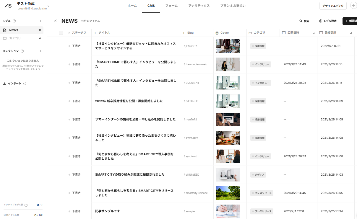
Task: Switch to the フォーム tab
Action: point(171,6)
